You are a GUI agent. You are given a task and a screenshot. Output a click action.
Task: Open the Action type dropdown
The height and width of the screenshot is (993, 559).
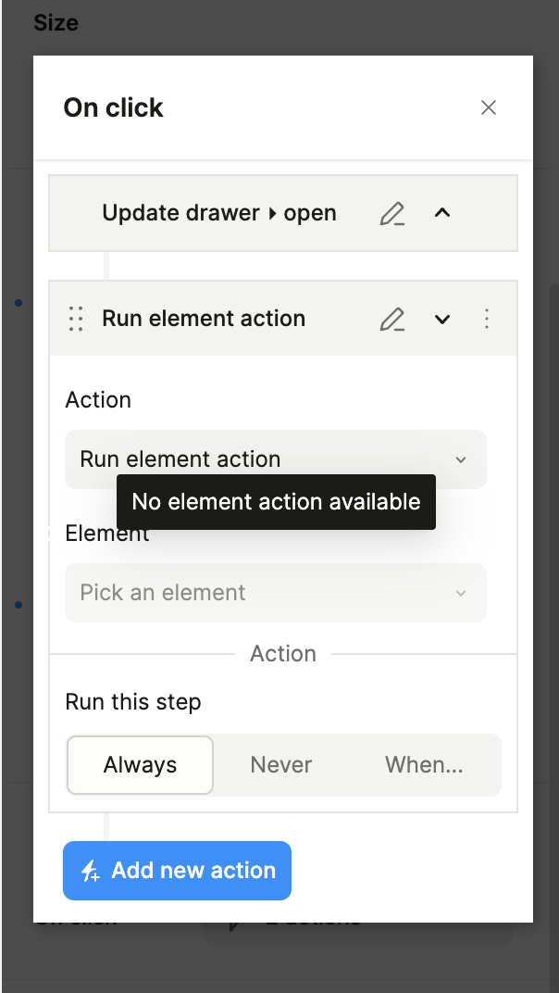pyautogui.click(x=275, y=459)
